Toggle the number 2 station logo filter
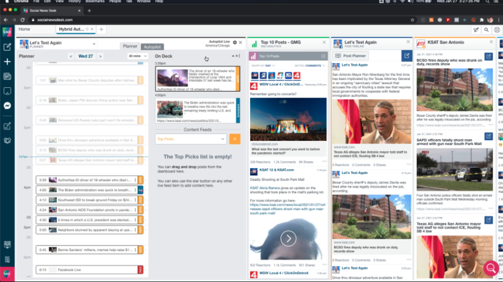Screen dimensions: 503x282 [263, 76]
